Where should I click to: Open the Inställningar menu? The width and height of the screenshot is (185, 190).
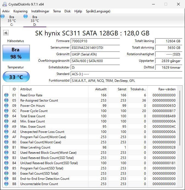click(x=40, y=11)
